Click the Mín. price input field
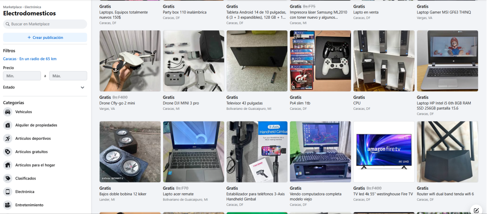Image resolution: width=487 pixels, height=214 pixels. tap(22, 76)
